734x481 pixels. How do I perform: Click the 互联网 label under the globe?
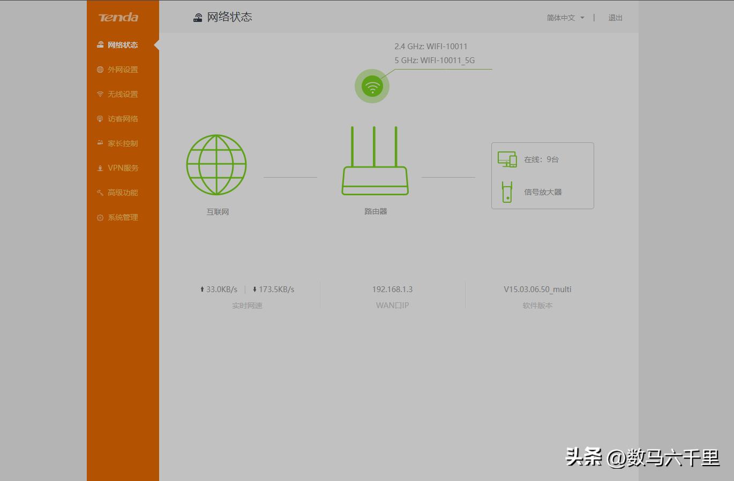tap(218, 212)
